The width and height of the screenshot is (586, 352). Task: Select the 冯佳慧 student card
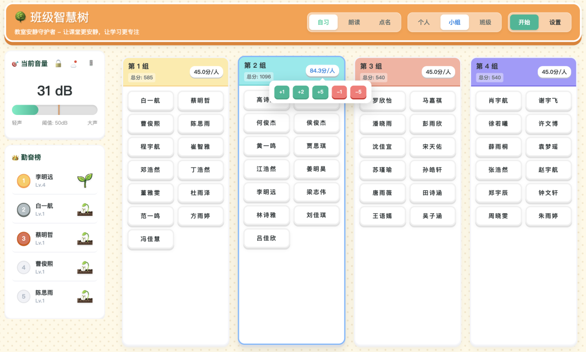[x=150, y=239]
